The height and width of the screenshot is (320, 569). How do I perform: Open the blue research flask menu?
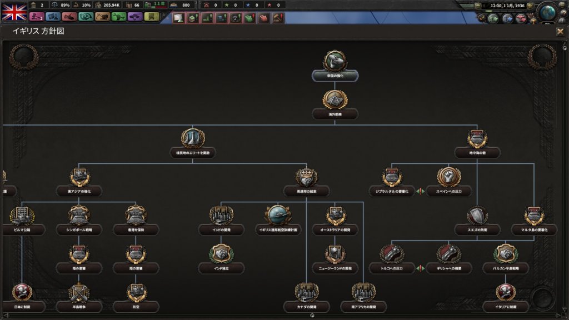coord(53,17)
